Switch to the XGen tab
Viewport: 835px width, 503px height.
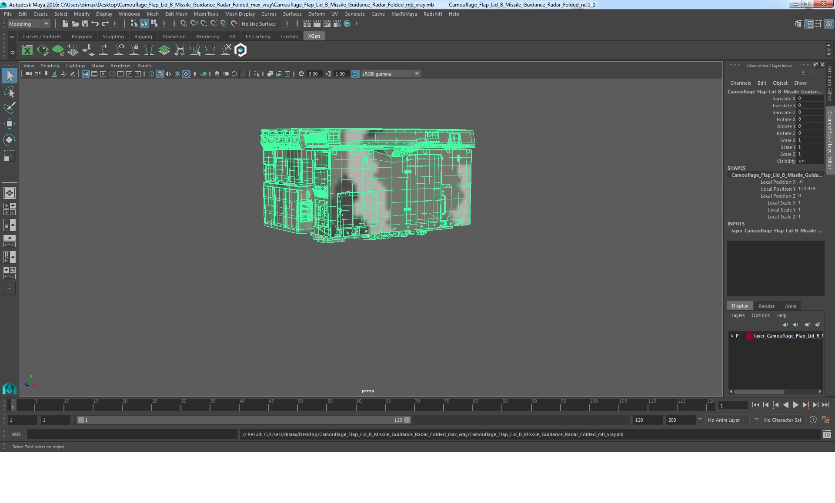(314, 36)
